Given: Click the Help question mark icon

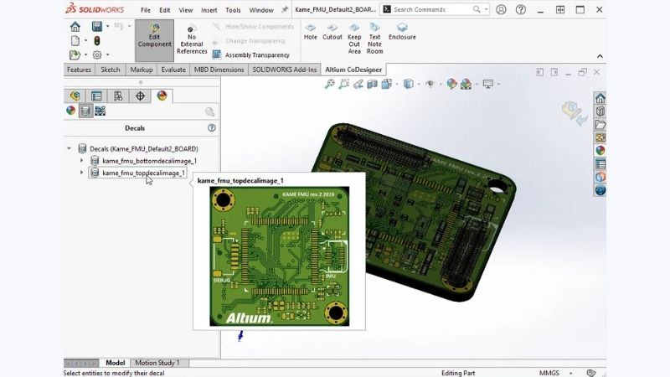Looking at the screenshot, I should coord(521,9).
